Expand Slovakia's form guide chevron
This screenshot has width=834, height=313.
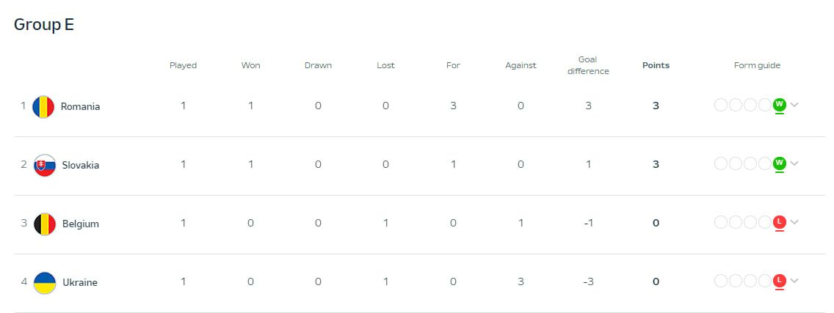794,163
